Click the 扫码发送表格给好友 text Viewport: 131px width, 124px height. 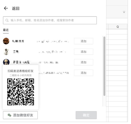coord(21,71)
